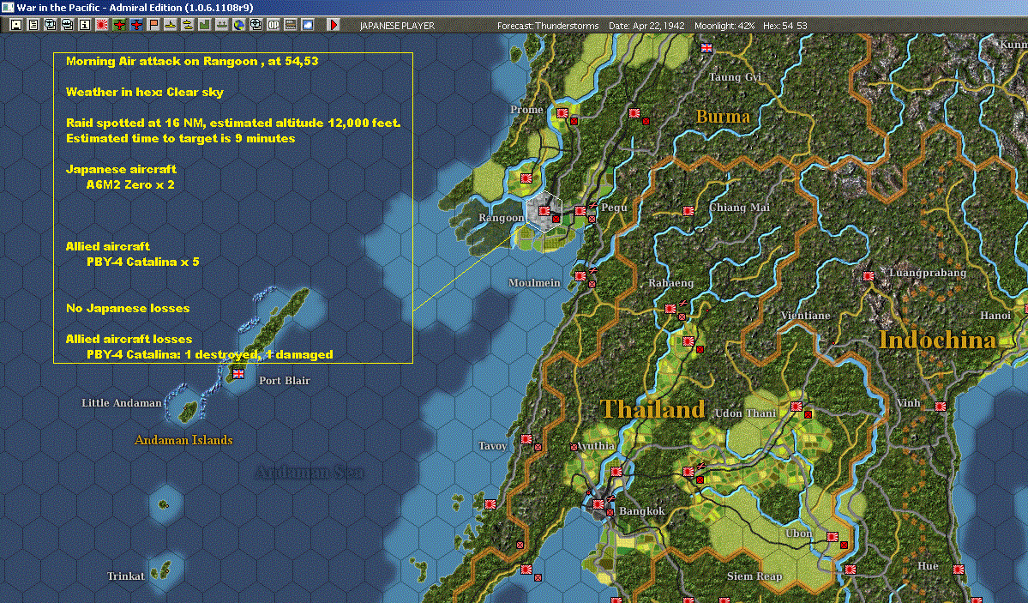Click the info 'i' toolbar icon
Viewport: 1028px width, 603px height.
(x=85, y=25)
